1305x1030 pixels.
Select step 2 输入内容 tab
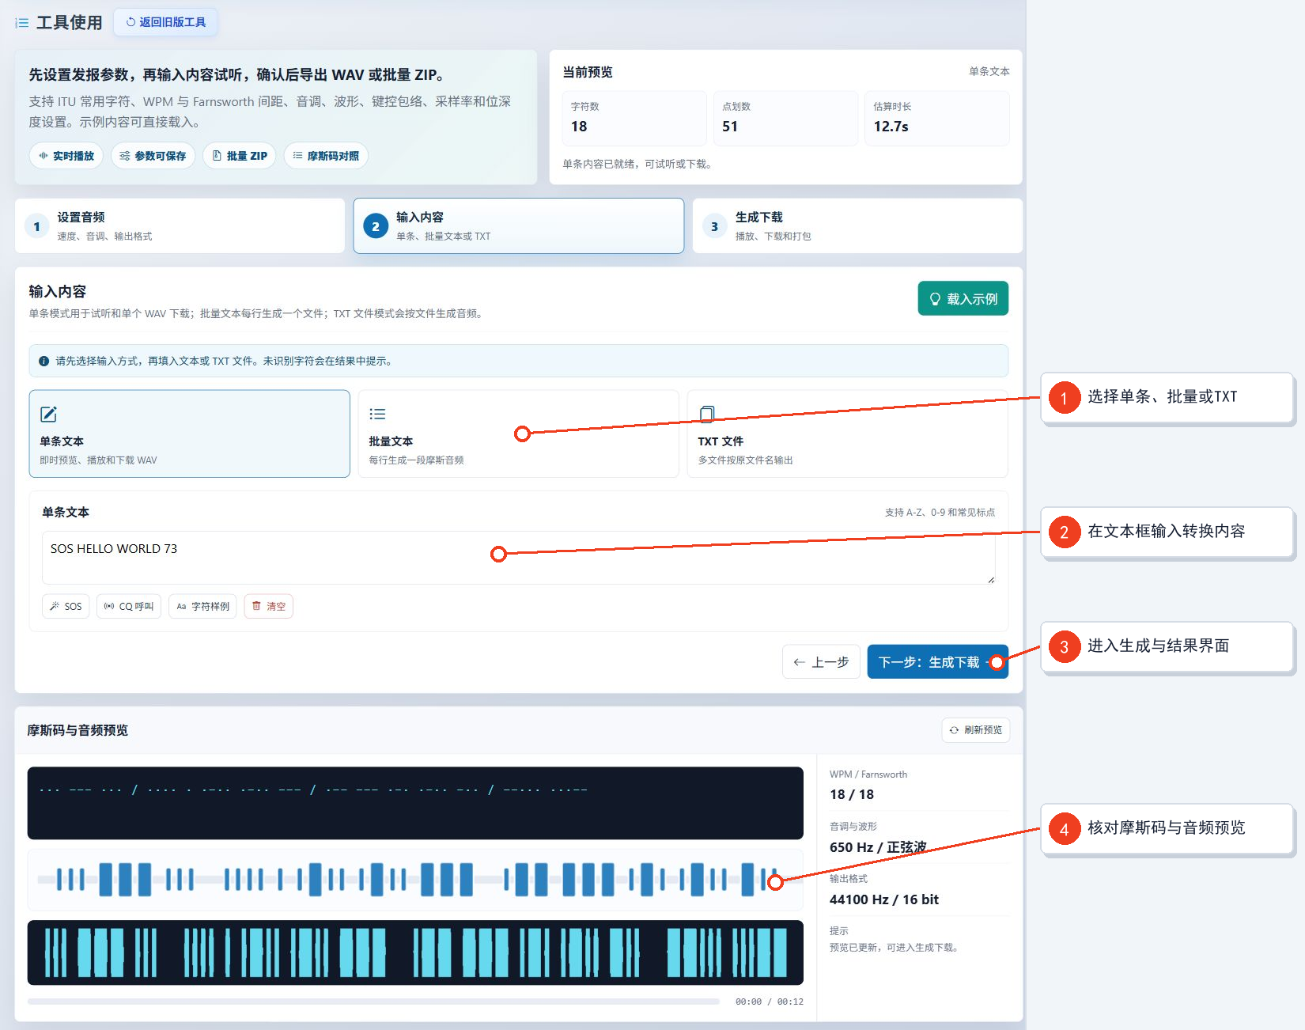(x=519, y=226)
